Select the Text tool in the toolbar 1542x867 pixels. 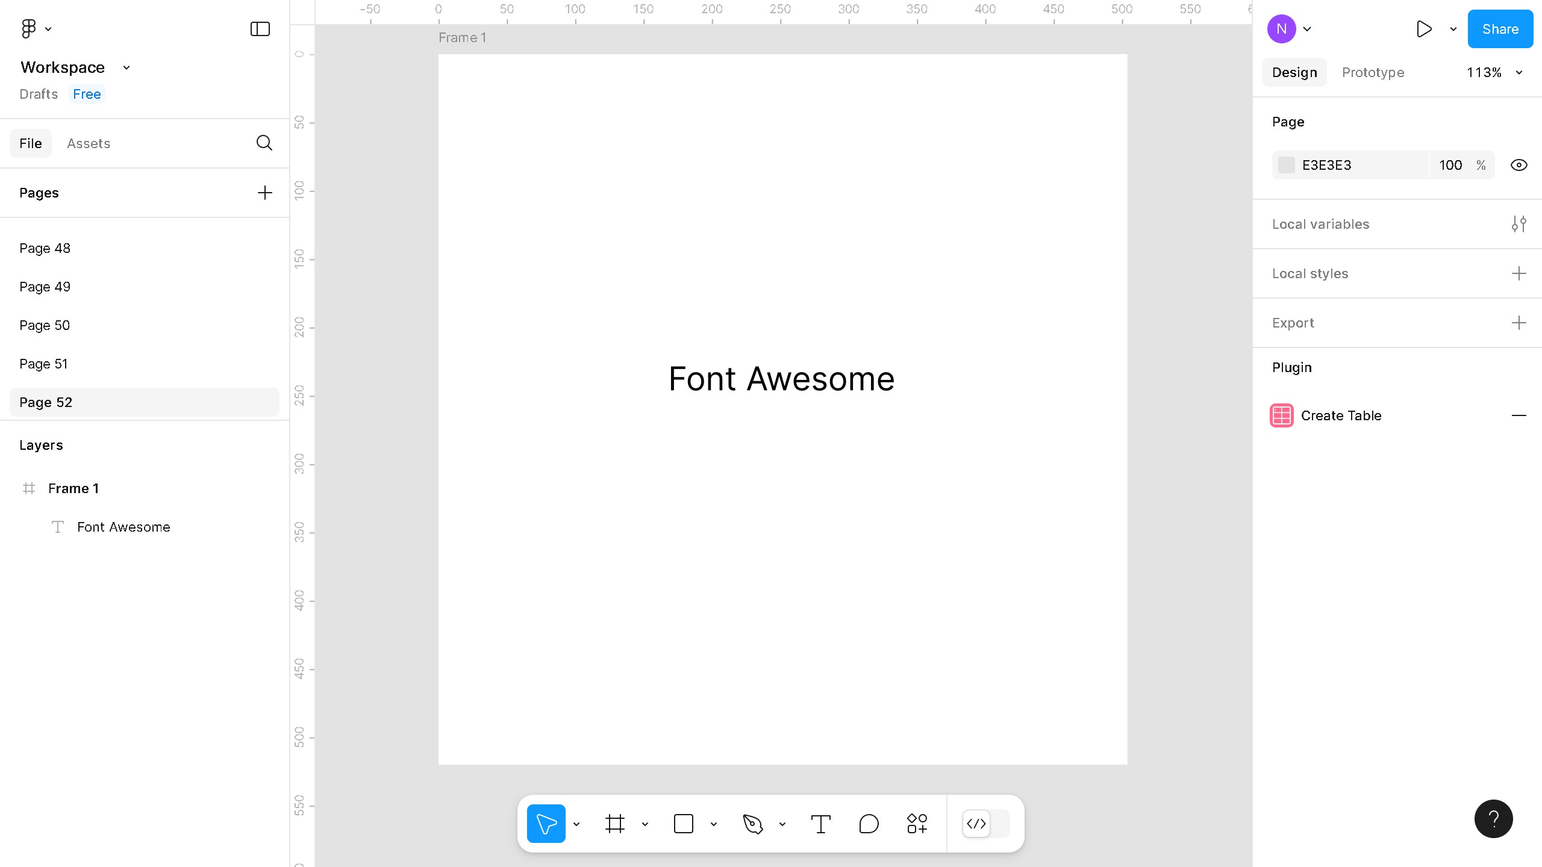click(820, 823)
